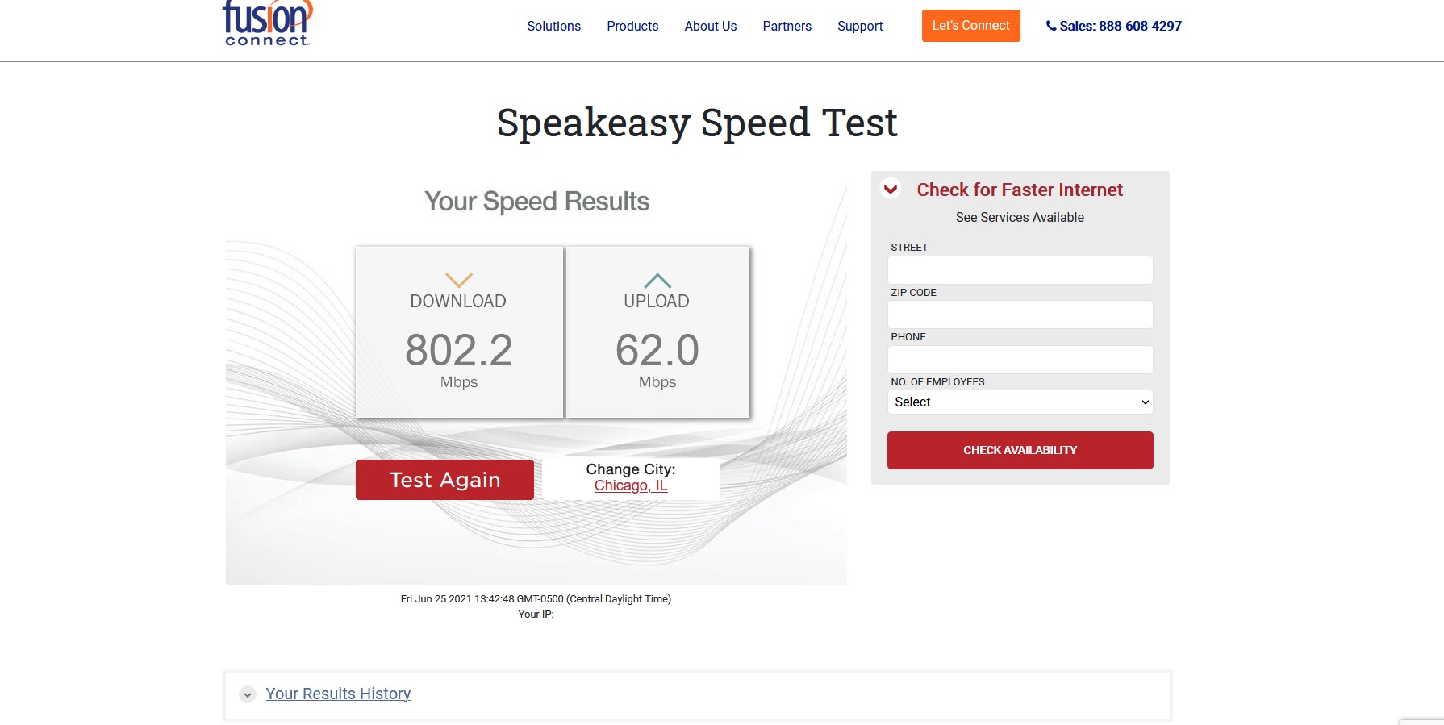Viewport: 1444px width, 725px height.
Task: Click into the Zip Code field
Action: tap(1020, 315)
